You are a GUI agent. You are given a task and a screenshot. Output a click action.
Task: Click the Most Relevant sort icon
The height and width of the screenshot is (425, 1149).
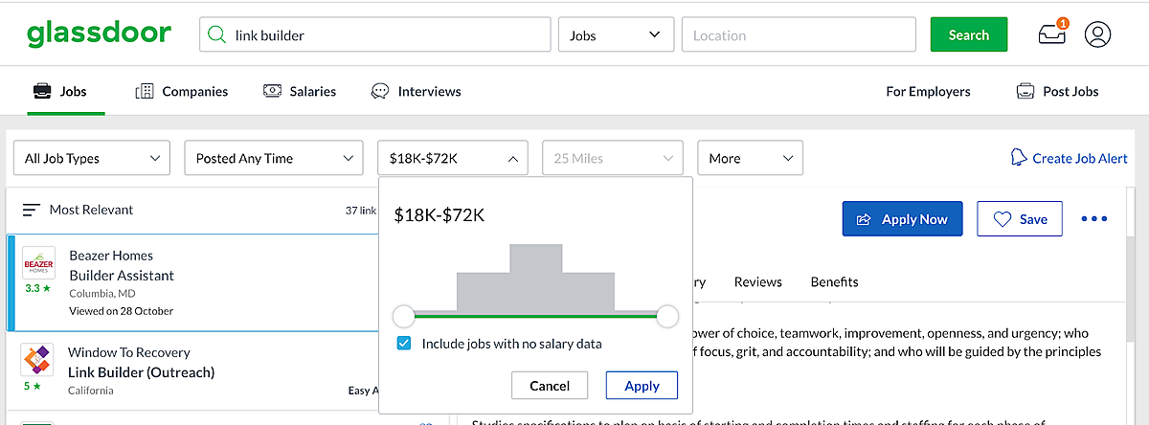[x=32, y=210]
